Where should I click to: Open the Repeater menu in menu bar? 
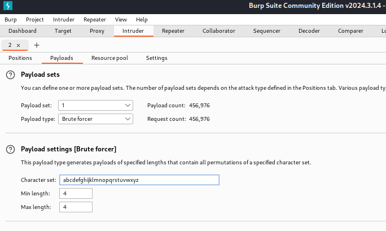(95, 20)
